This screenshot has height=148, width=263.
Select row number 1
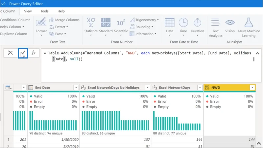click(x=9, y=139)
